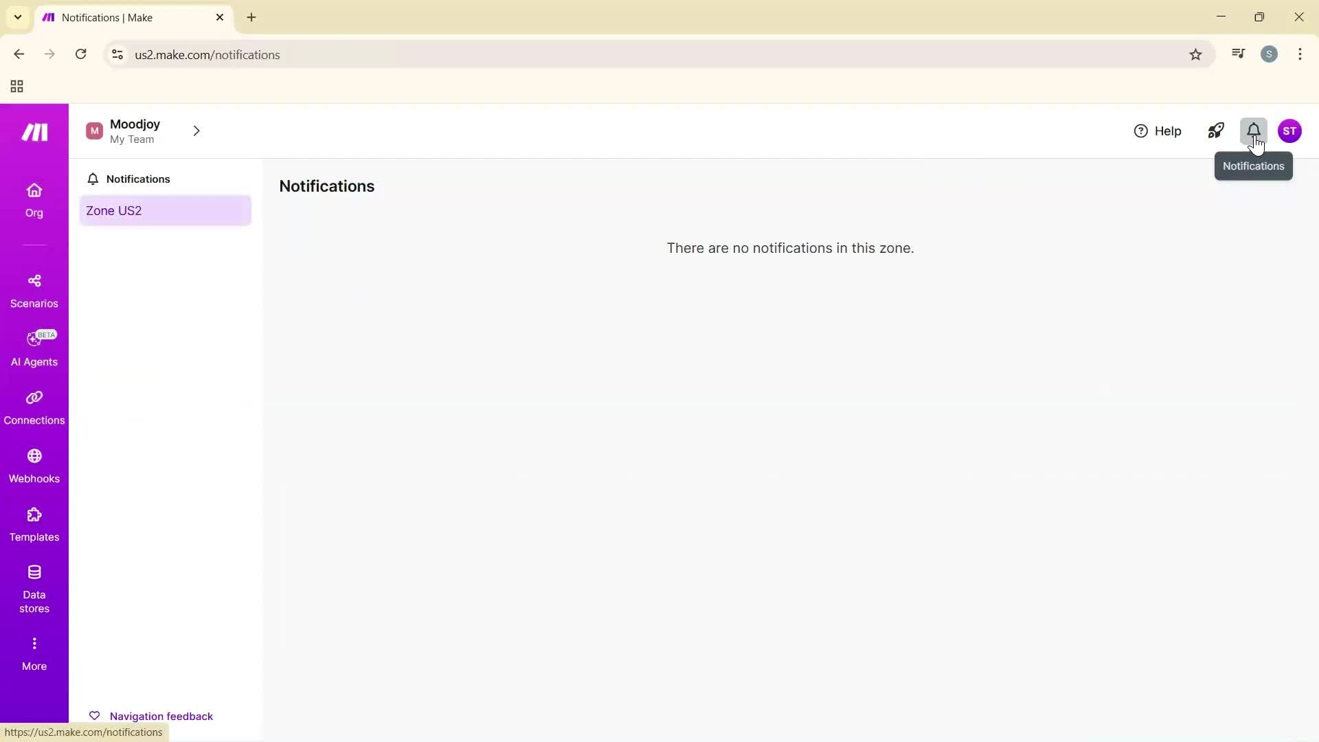
Task: Open the Scenarios section in sidebar
Action: (x=34, y=290)
